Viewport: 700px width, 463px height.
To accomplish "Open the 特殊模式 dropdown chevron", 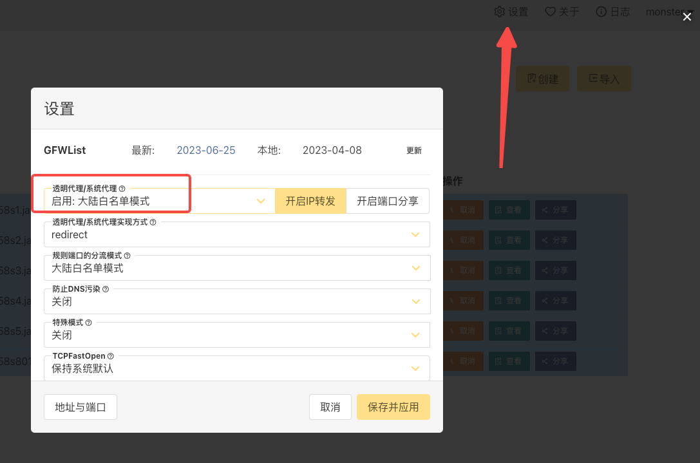I will tap(415, 335).
